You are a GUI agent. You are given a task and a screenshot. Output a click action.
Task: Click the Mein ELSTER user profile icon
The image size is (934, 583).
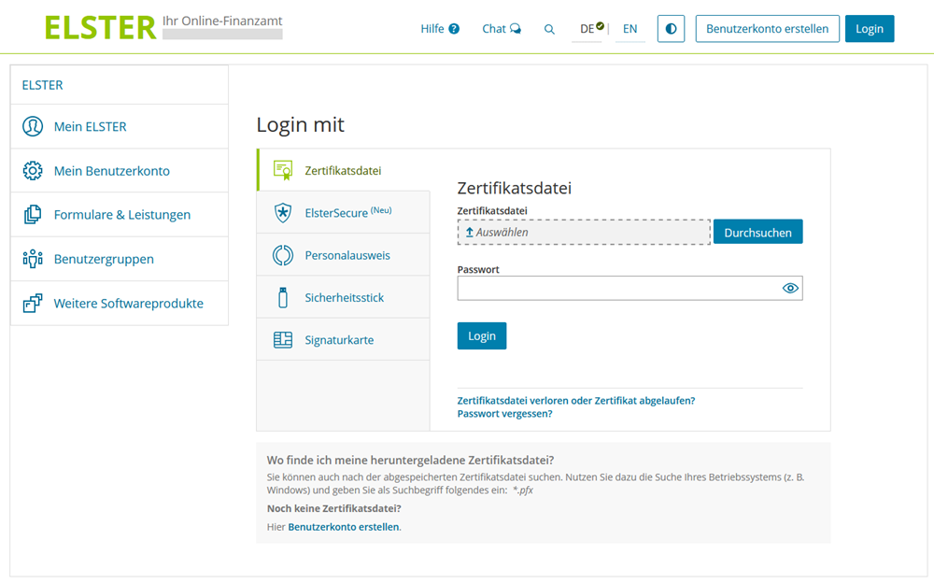click(x=33, y=126)
